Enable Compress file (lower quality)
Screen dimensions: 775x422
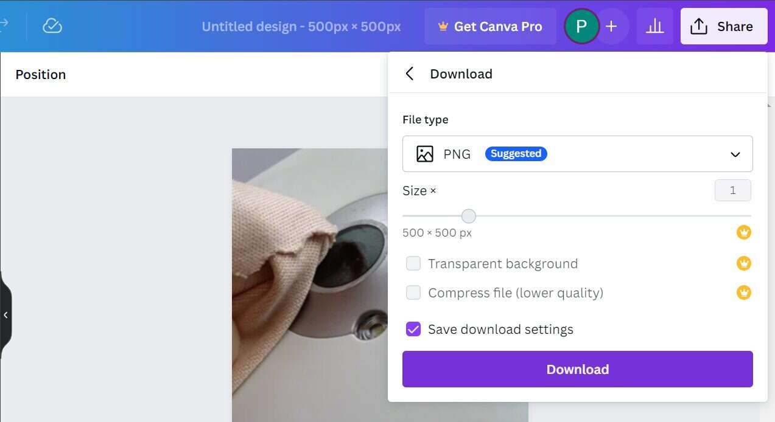coord(413,292)
